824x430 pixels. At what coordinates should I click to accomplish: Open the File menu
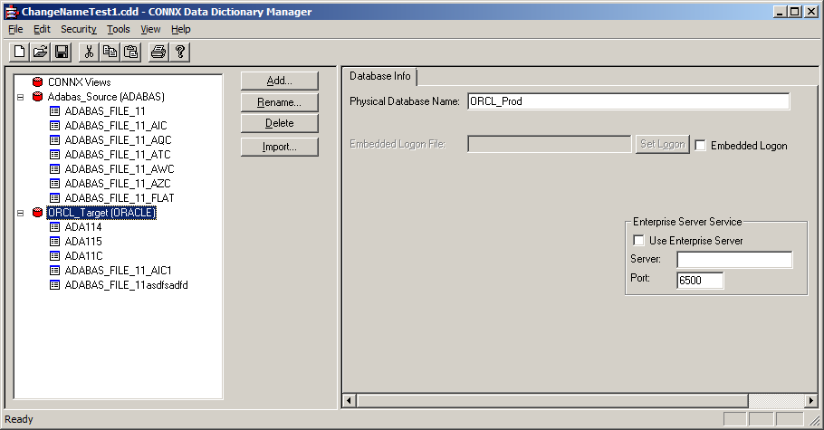point(15,30)
